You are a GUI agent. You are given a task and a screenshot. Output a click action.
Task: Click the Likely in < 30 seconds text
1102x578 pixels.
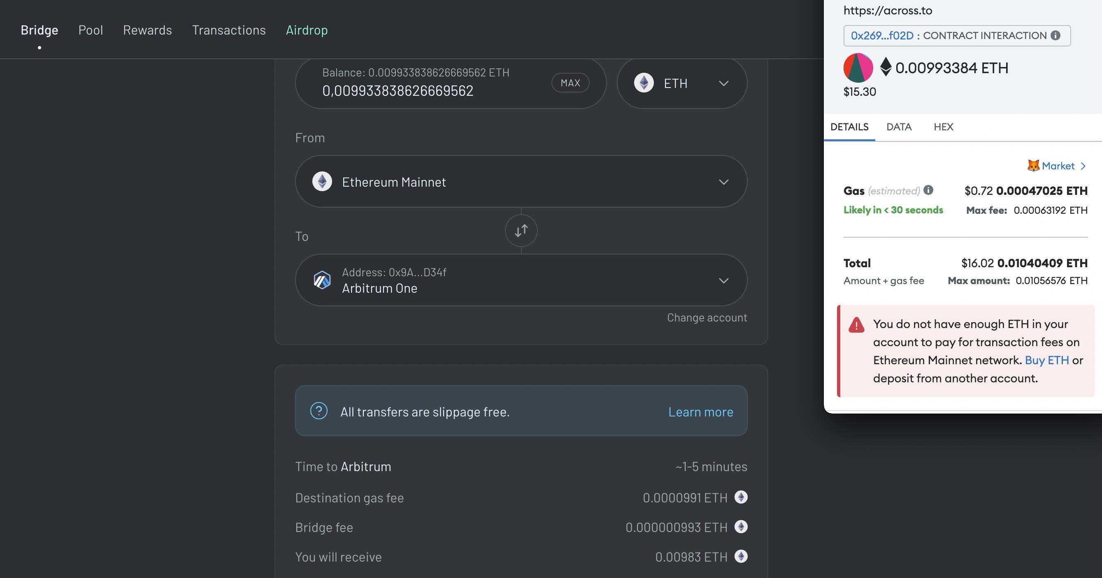[x=893, y=210]
